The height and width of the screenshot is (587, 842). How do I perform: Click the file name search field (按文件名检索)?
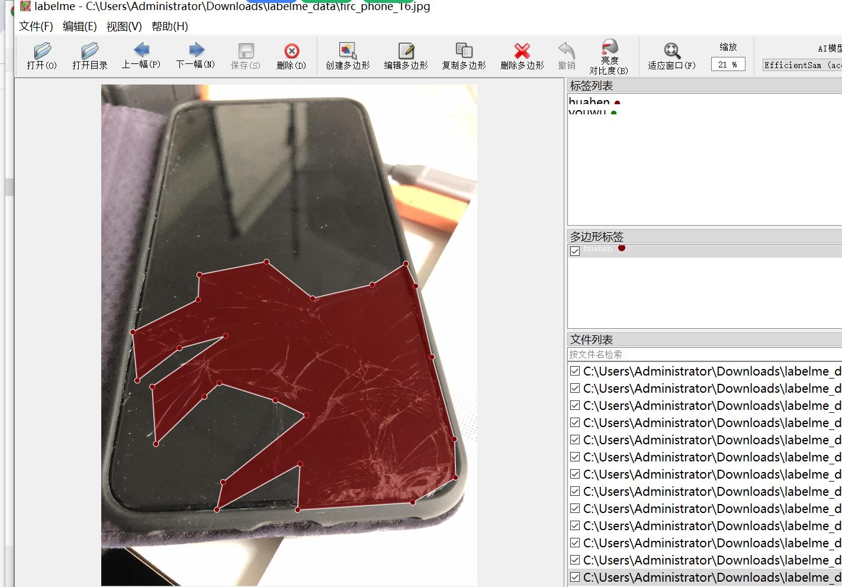703,354
